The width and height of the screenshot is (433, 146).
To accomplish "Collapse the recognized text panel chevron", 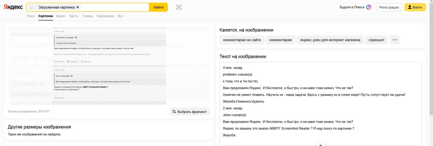I will tap(320, 144).
